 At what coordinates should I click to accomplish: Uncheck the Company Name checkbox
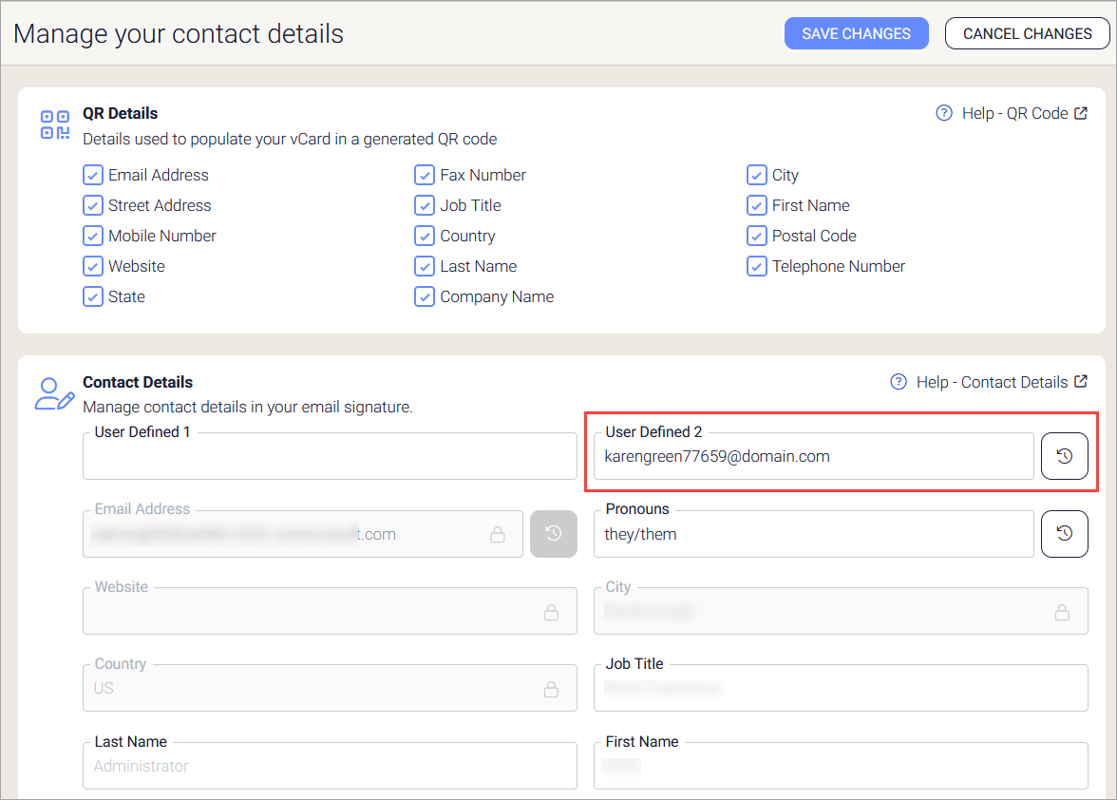(425, 296)
